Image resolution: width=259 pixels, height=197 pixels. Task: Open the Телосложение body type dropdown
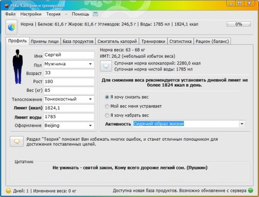90,99
